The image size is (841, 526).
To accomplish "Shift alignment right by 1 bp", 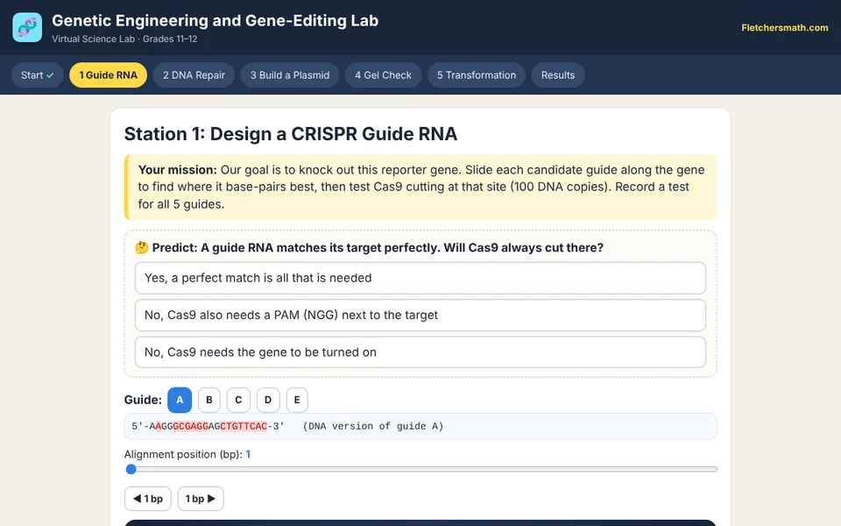I will (x=200, y=499).
